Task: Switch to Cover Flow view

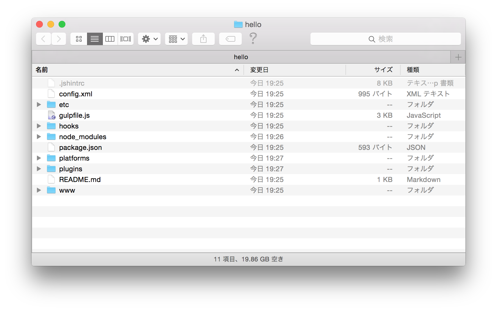Action: pyautogui.click(x=126, y=39)
